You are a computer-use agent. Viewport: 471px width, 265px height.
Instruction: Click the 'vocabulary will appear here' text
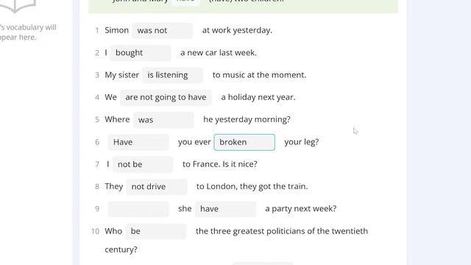(28, 32)
